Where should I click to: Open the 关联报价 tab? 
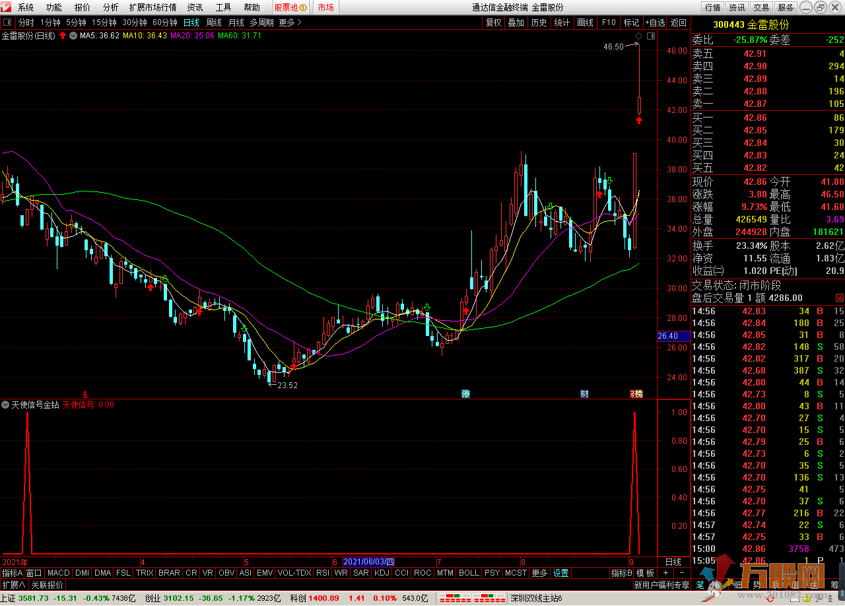(48, 585)
